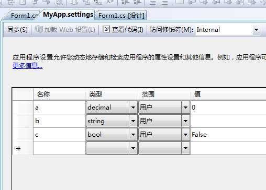This screenshot has height=190, width=266.
Task: Click the 同步(S) synchronize button
Action: click(17, 30)
